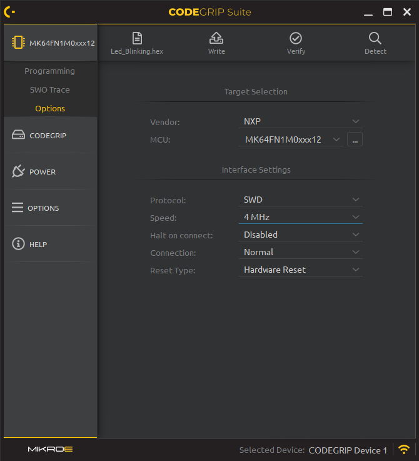Click the Verify button label
Image resolution: width=419 pixels, height=461 pixels.
coord(296,51)
